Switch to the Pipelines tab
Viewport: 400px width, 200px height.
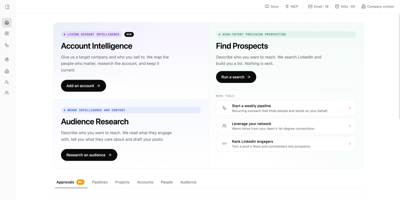coord(100,182)
